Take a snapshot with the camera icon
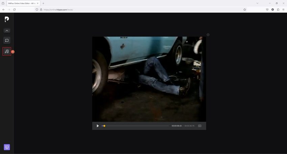The height and width of the screenshot is (154, 287). (x=200, y=126)
